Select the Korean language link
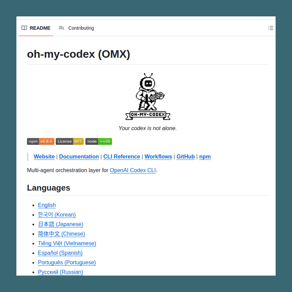The image size is (292, 292). point(57,214)
